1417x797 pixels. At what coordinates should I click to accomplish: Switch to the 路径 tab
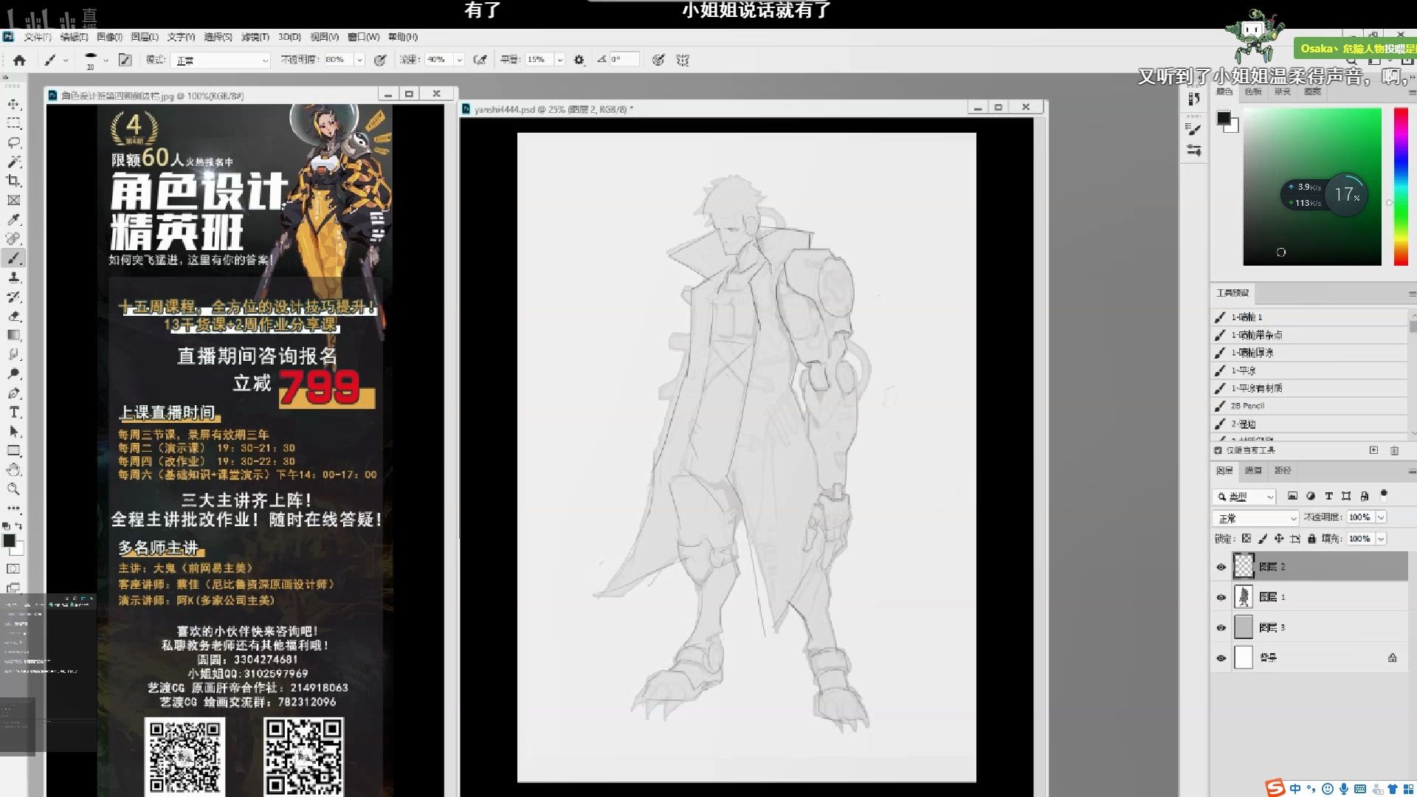click(1283, 470)
